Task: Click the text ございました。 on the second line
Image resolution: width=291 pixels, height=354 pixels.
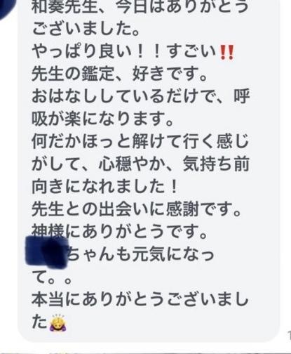Action: click(x=86, y=29)
